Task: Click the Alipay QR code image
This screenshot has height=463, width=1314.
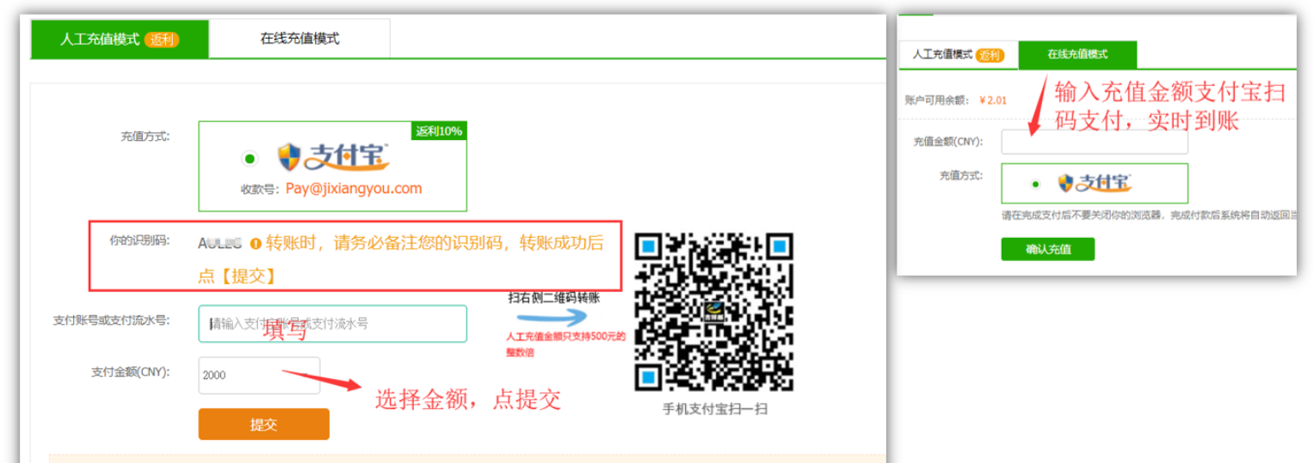Action: point(713,312)
